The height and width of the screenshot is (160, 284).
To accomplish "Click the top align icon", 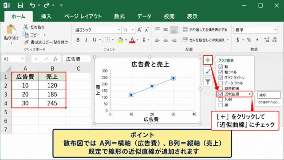I will point(158,29).
